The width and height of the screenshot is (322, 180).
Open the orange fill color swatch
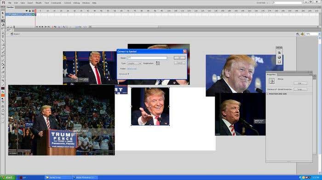3,95
